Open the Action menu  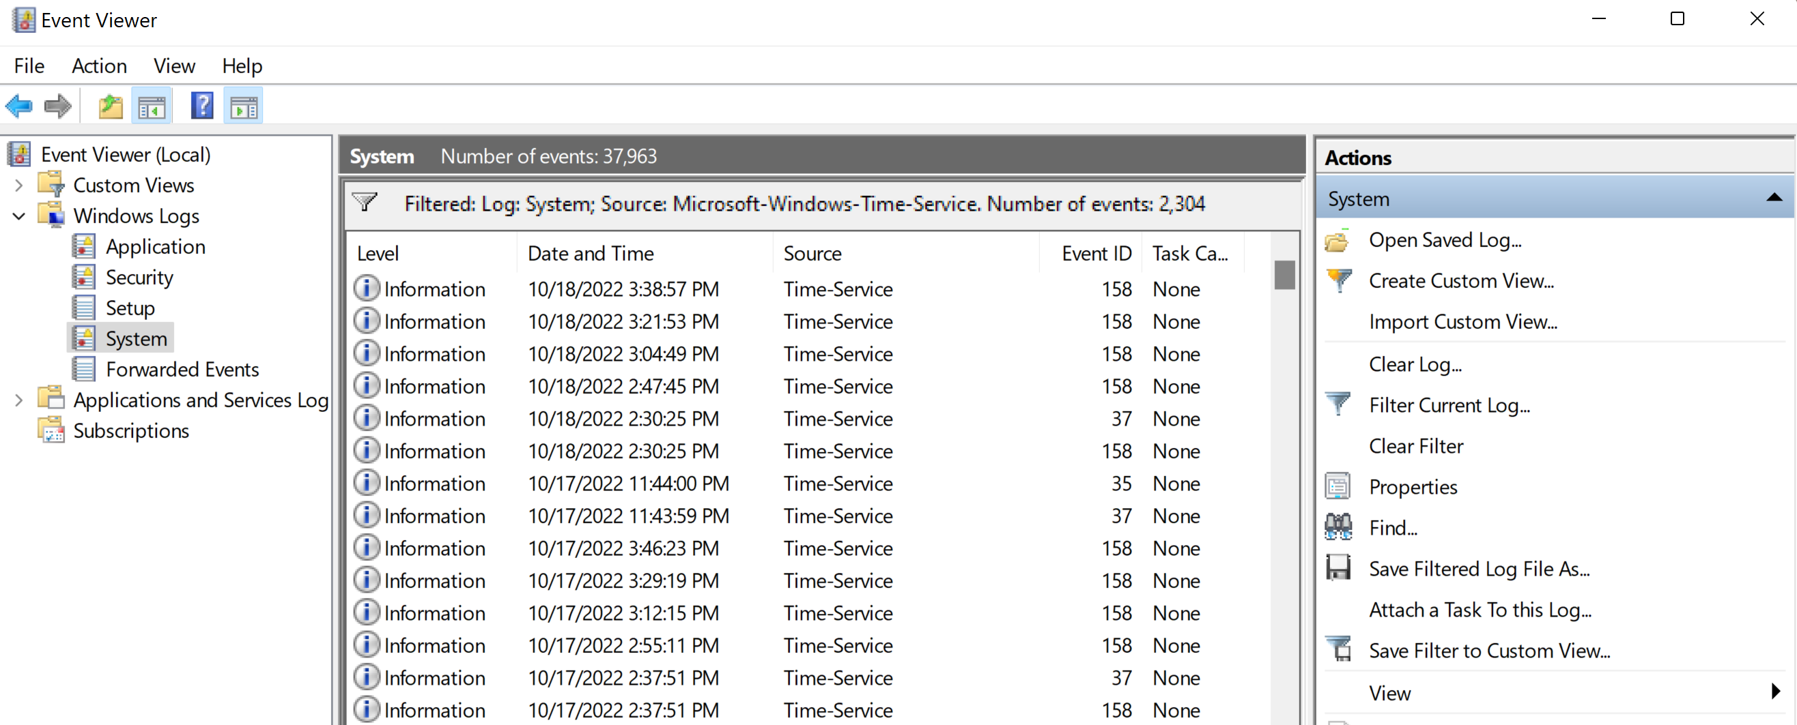99,65
